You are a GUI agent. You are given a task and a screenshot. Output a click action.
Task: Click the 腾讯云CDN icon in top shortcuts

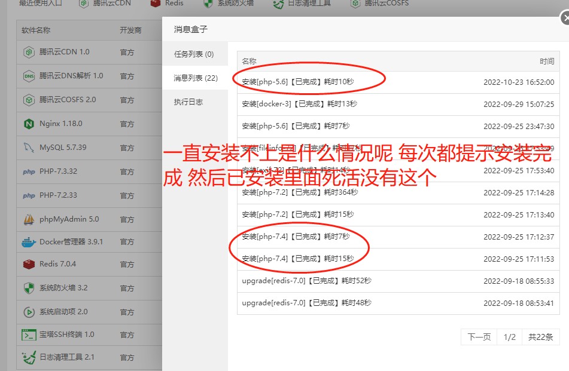pos(84,4)
